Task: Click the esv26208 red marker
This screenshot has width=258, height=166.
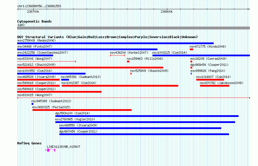Action: click(191, 61)
